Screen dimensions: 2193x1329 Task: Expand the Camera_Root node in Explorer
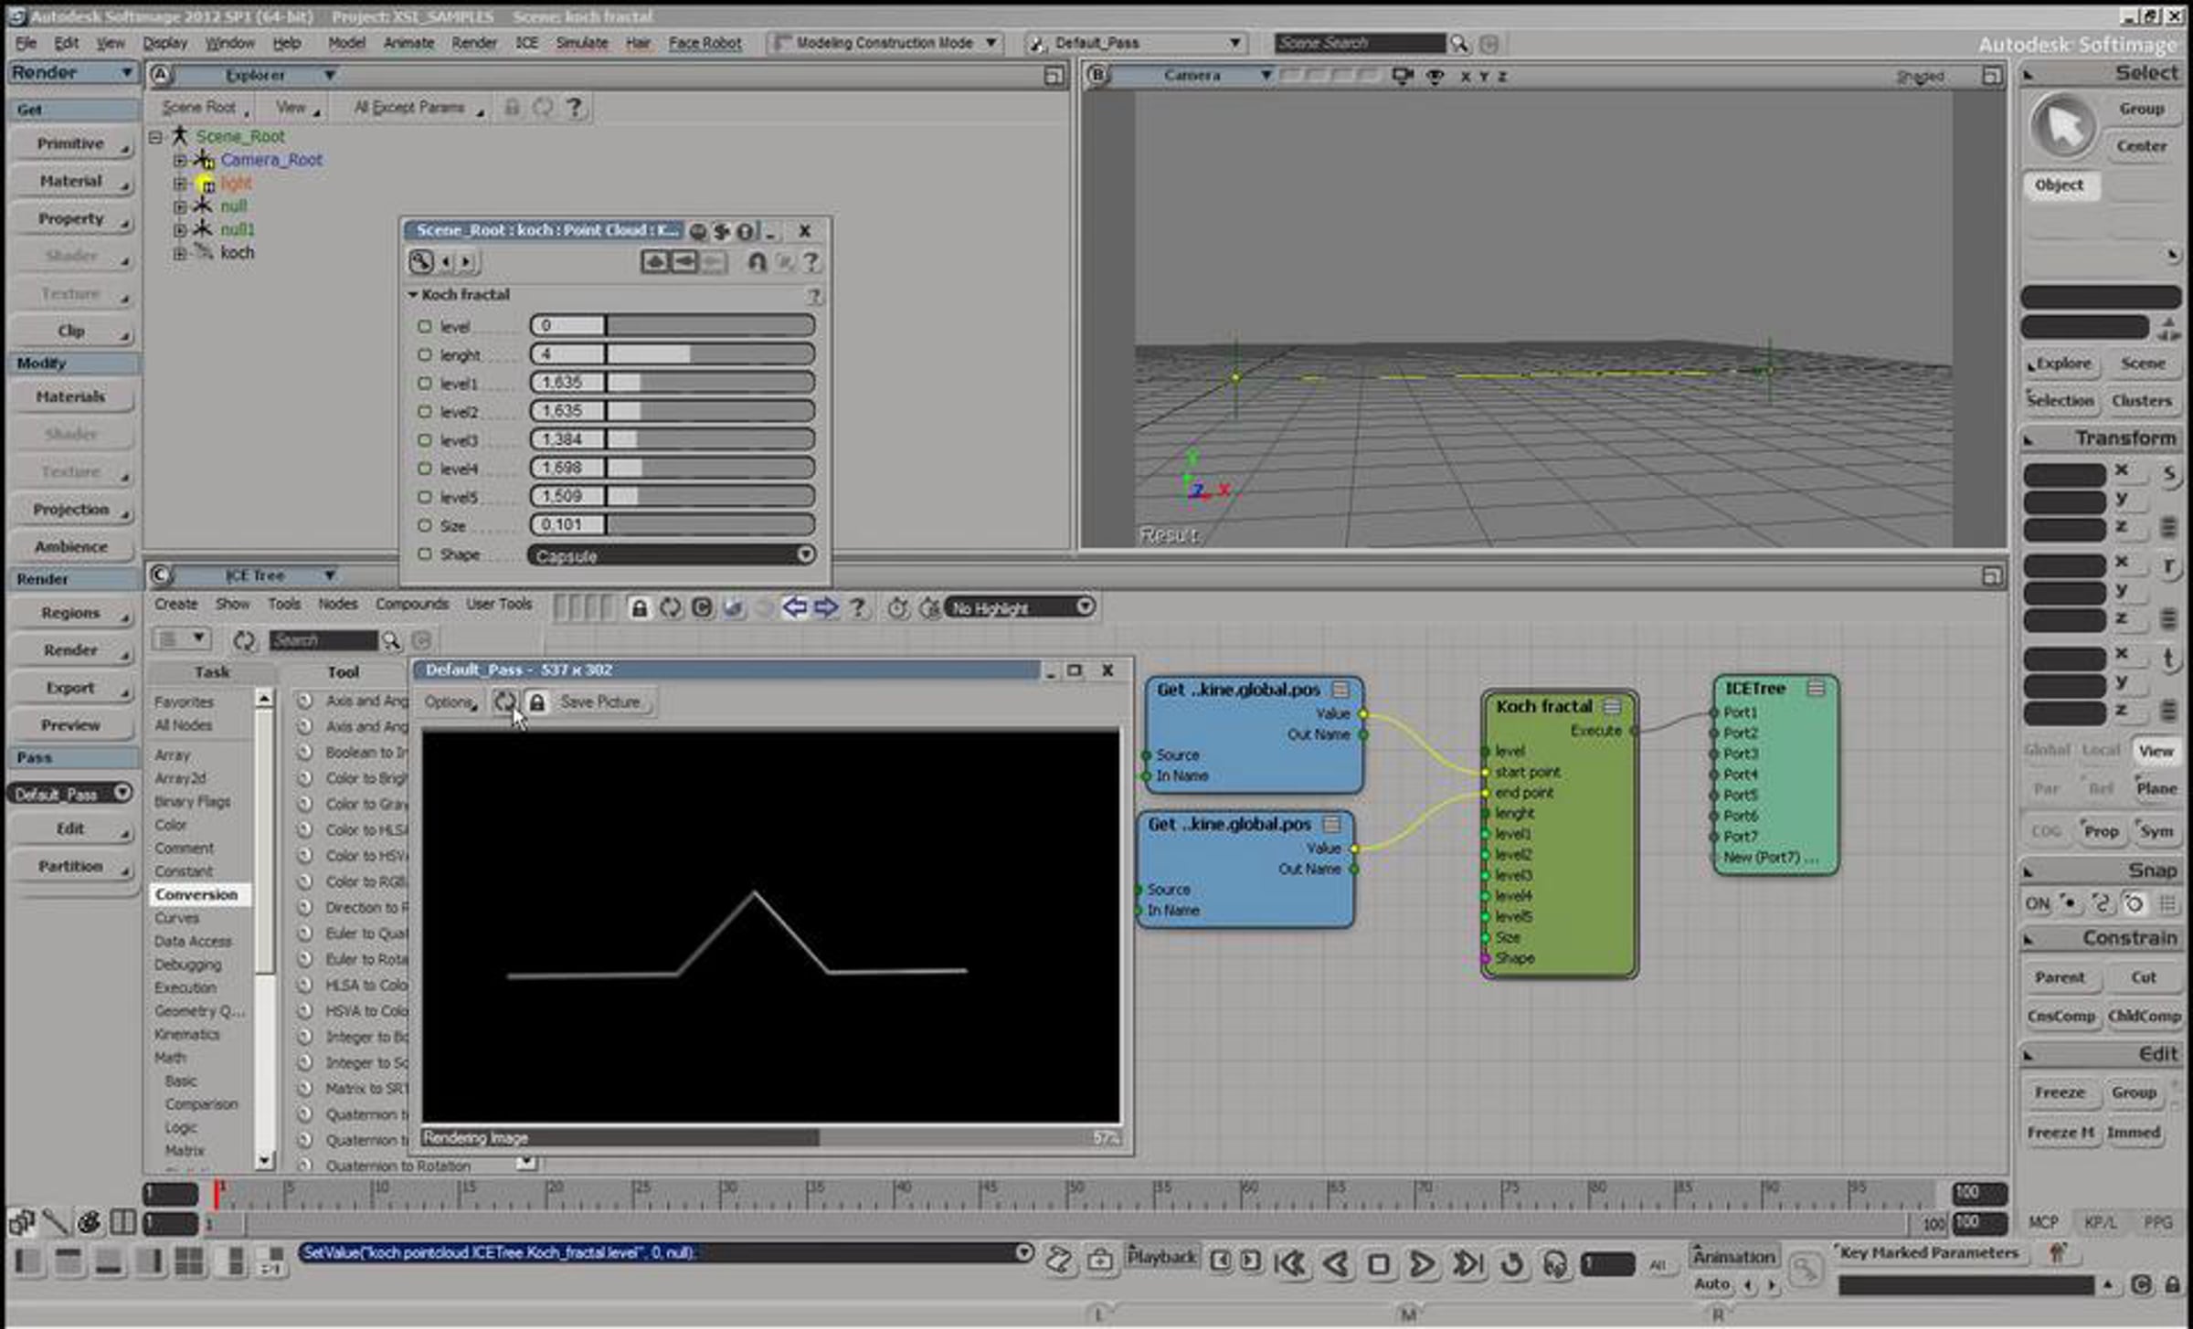pos(180,160)
